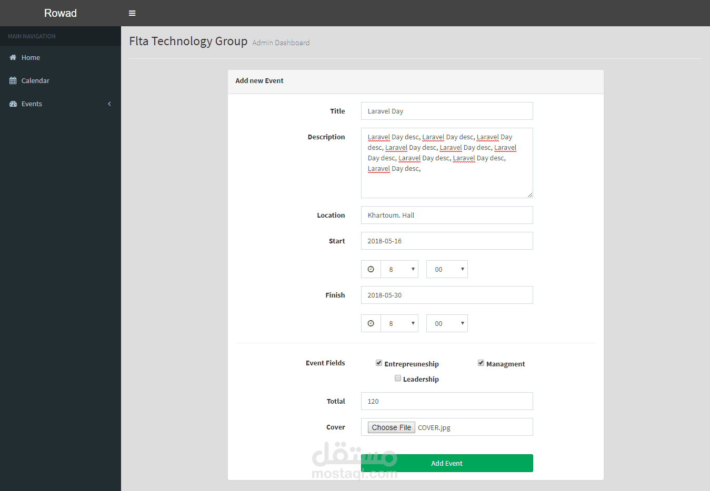Uncheck the Managment checkbox
This screenshot has height=491, width=710.
(x=481, y=363)
